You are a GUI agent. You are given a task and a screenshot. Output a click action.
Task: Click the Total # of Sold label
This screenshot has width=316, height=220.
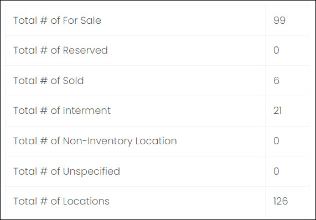coord(48,81)
